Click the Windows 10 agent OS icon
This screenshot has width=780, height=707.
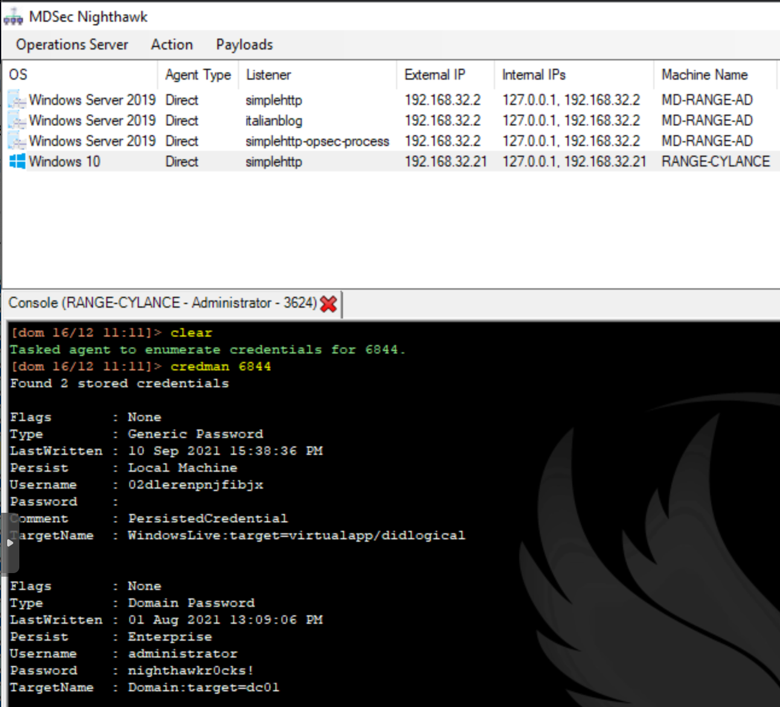pyautogui.click(x=18, y=162)
